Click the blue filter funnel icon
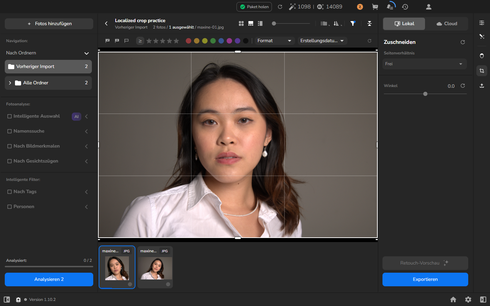Viewport: 490px width, 306px height. tap(353, 23)
